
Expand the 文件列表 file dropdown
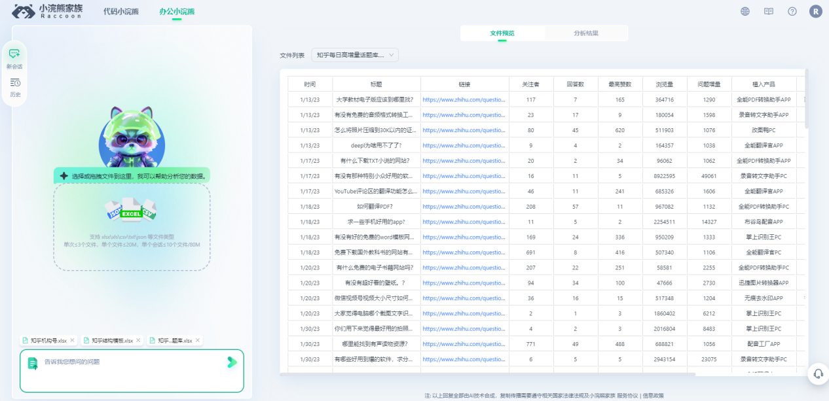[354, 55]
